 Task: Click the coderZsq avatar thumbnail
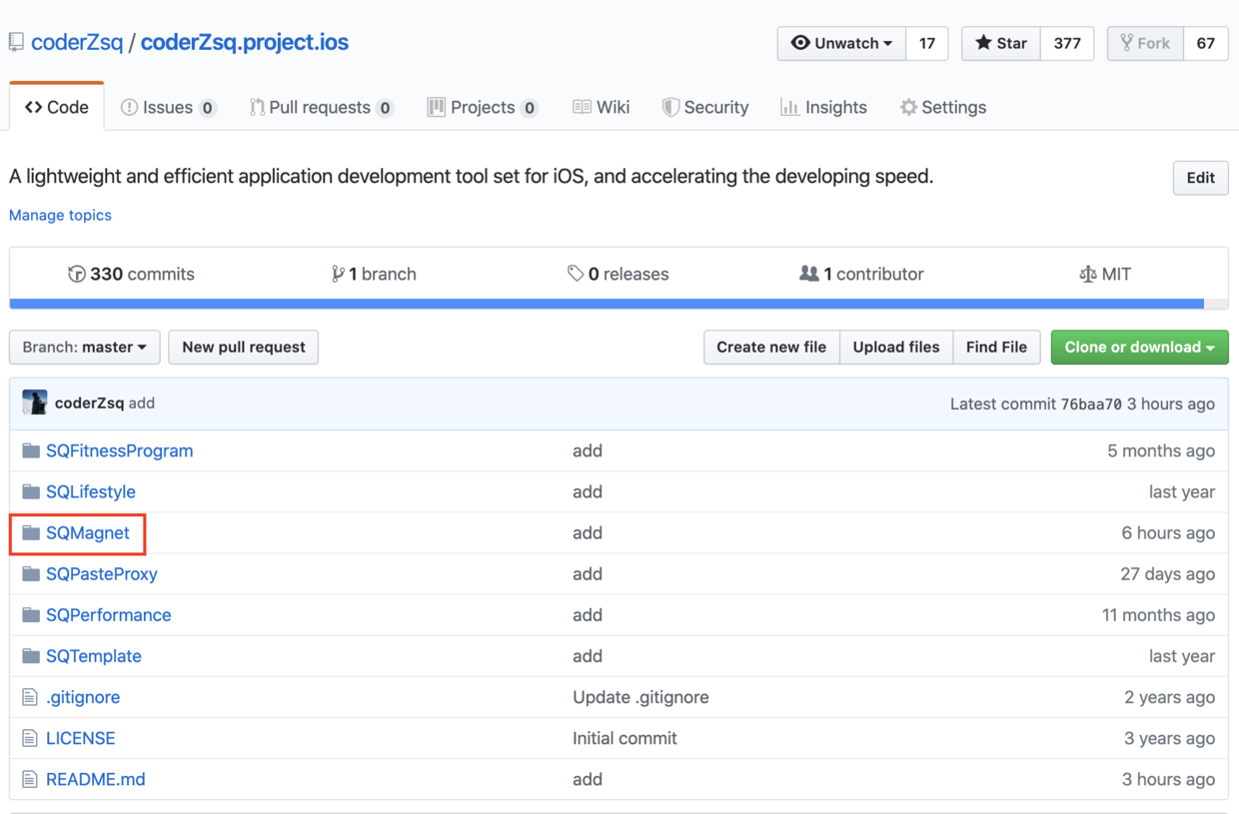pos(35,403)
